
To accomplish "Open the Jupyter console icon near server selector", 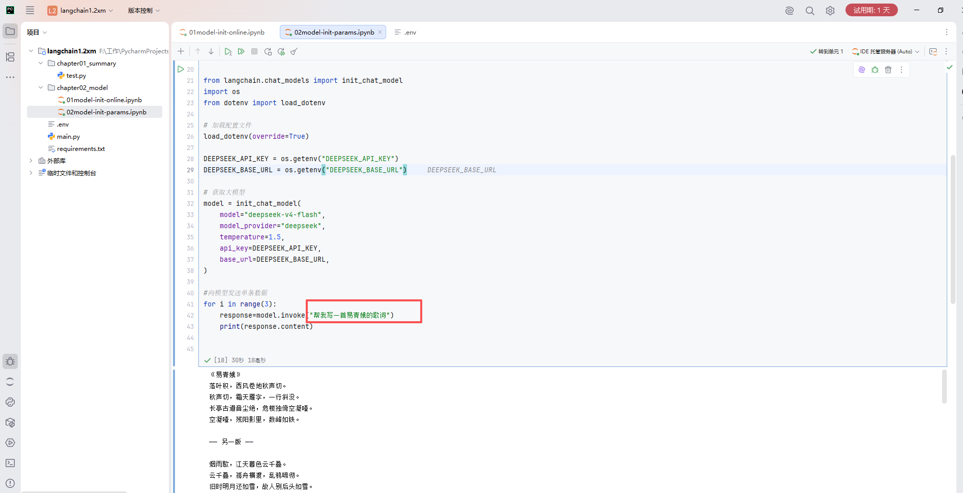I will point(933,51).
